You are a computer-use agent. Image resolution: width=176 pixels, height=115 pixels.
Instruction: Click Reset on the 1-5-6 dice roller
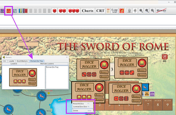click(136, 101)
